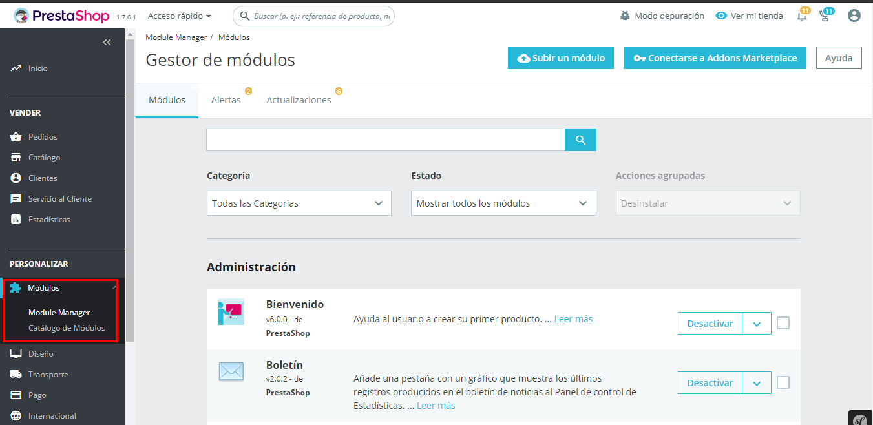Viewport: 873px width, 425px height.
Task: Open the trophy merchant expertise icon
Action: click(x=825, y=16)
